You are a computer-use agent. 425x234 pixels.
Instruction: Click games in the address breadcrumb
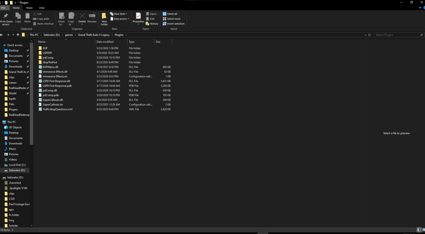pos(69,35)
